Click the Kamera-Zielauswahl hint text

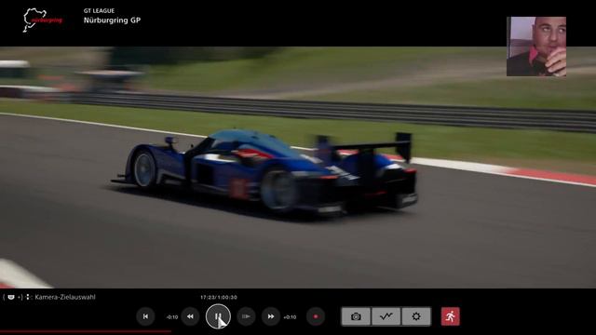pyautogui.click(x=65, y=297)
